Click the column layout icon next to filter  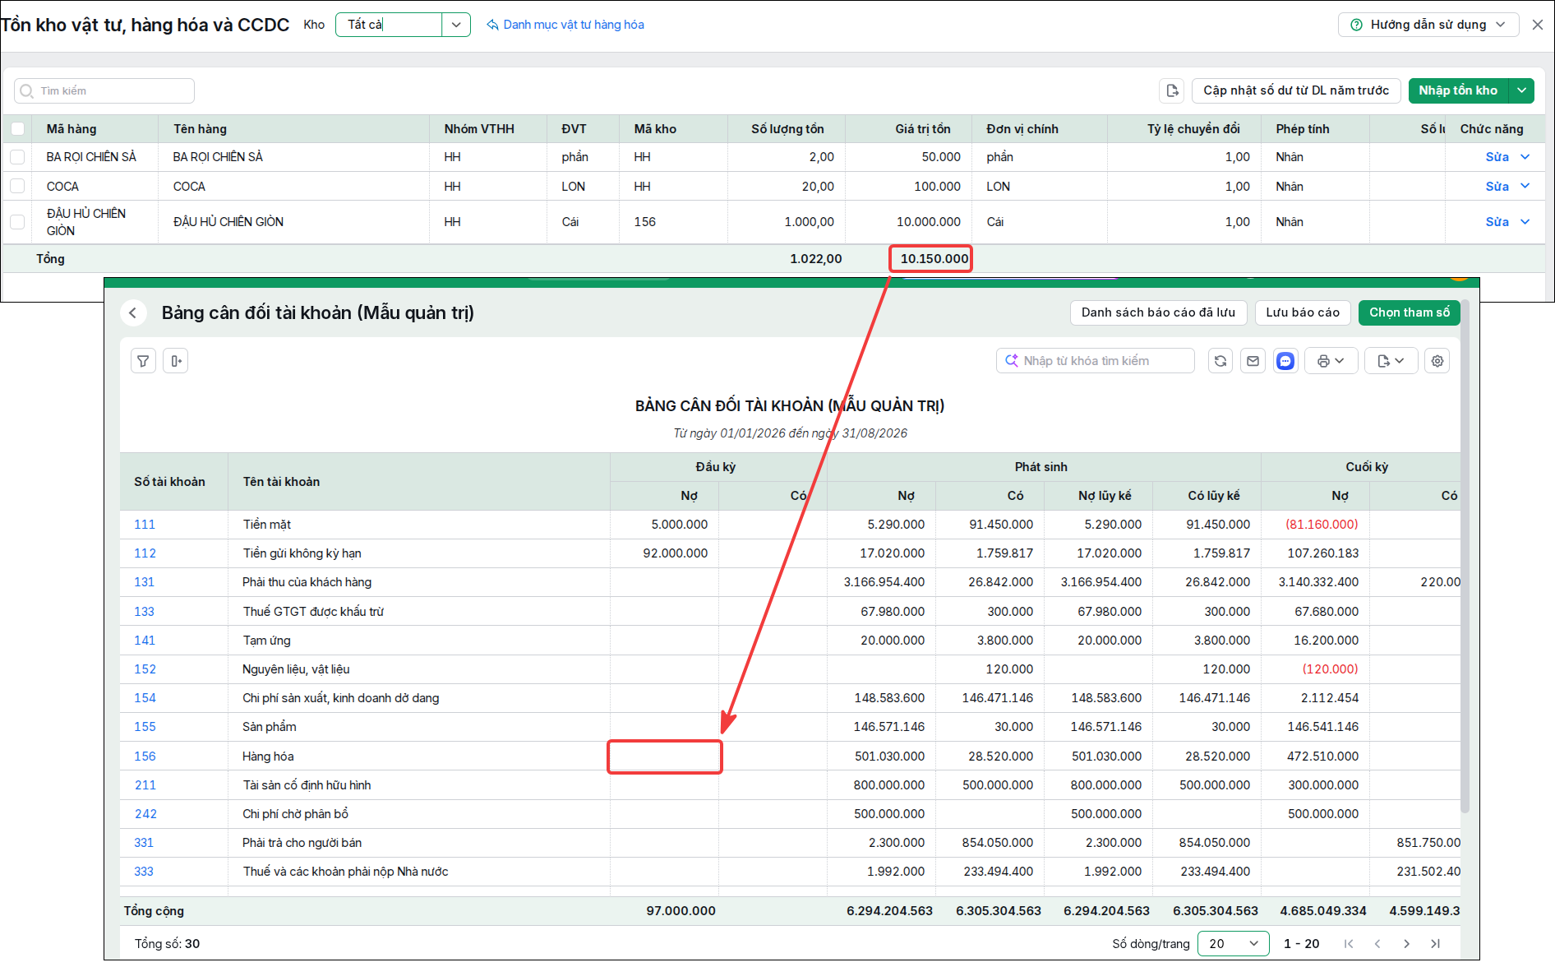(x=175, y=361)
